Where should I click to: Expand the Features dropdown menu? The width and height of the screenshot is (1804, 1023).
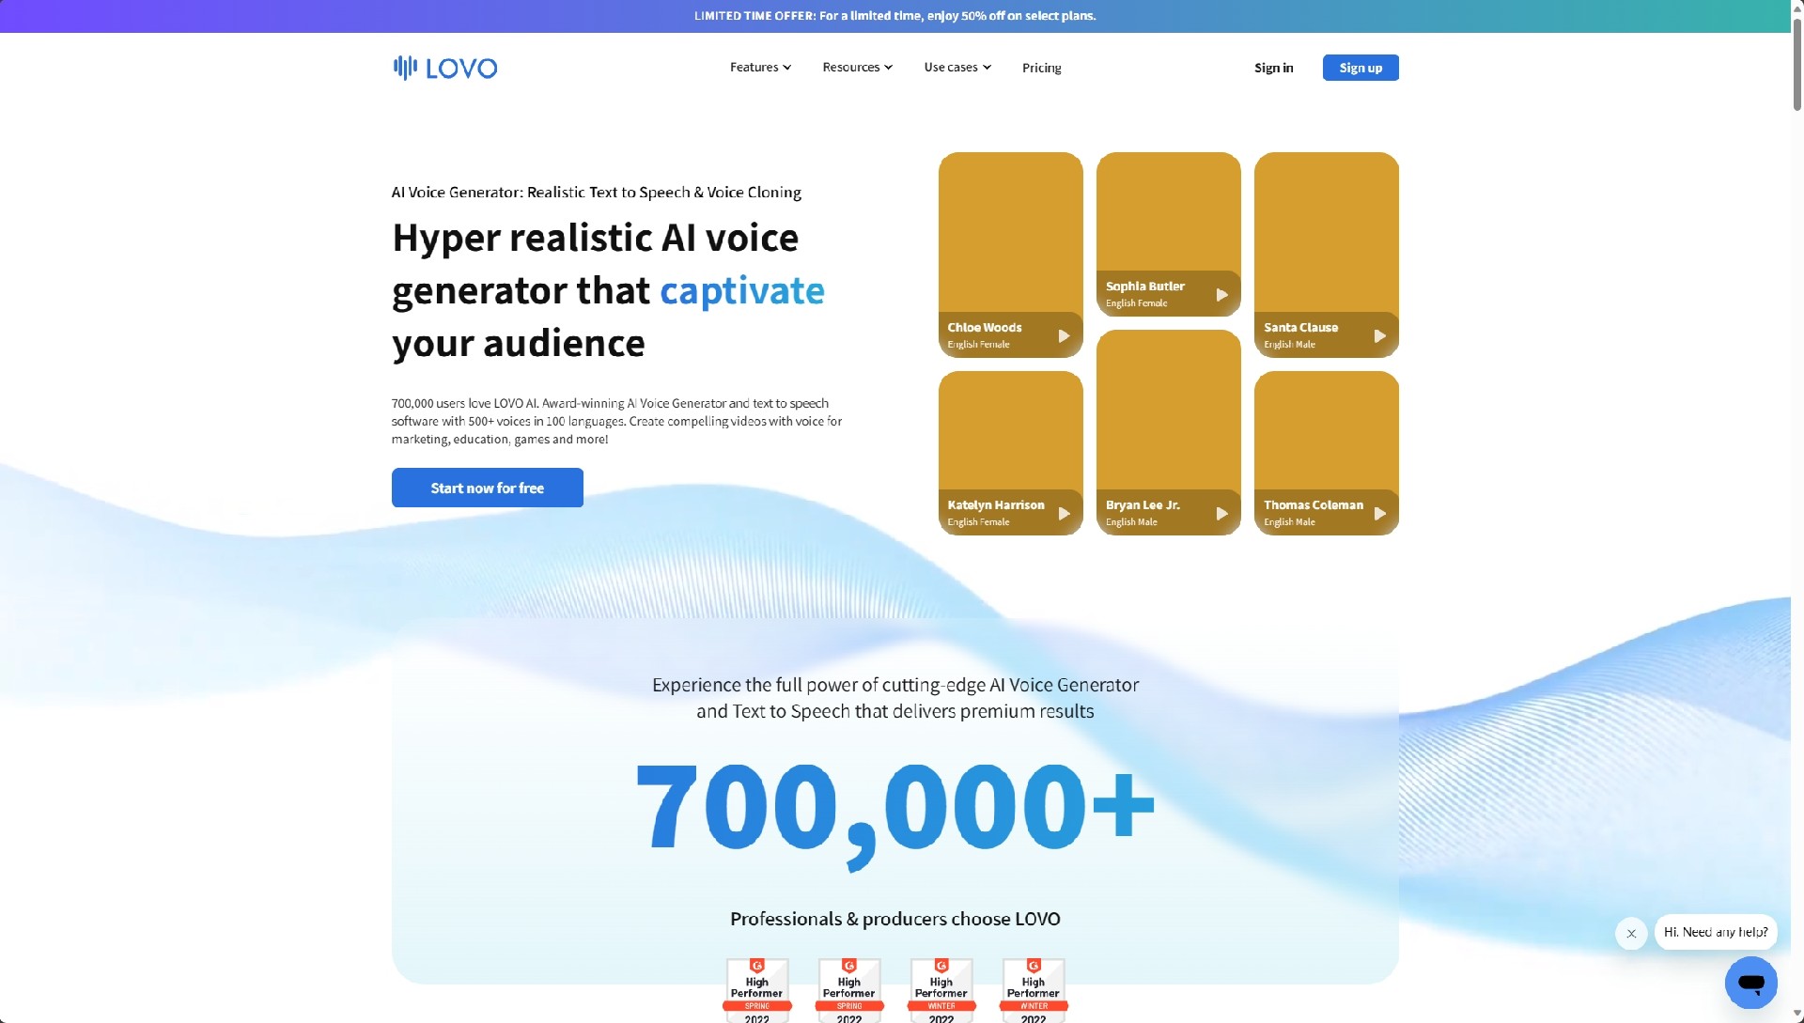(760, 68)
